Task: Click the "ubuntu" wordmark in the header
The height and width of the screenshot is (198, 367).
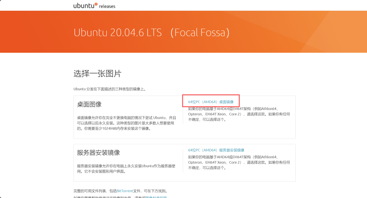Action: [84, 6]
